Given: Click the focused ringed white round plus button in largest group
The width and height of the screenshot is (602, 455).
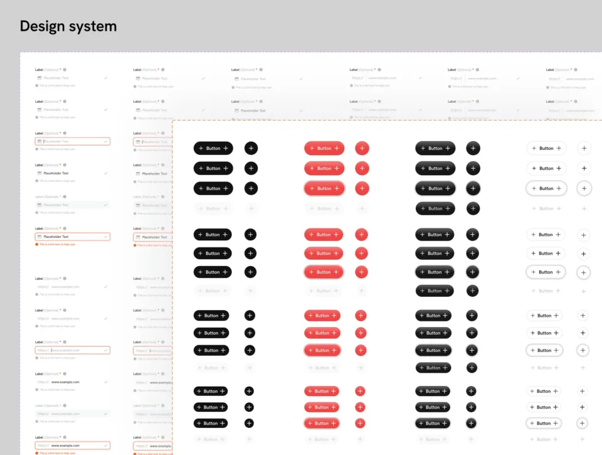Looking at the screenshot, I should click(x=584, y=188).
